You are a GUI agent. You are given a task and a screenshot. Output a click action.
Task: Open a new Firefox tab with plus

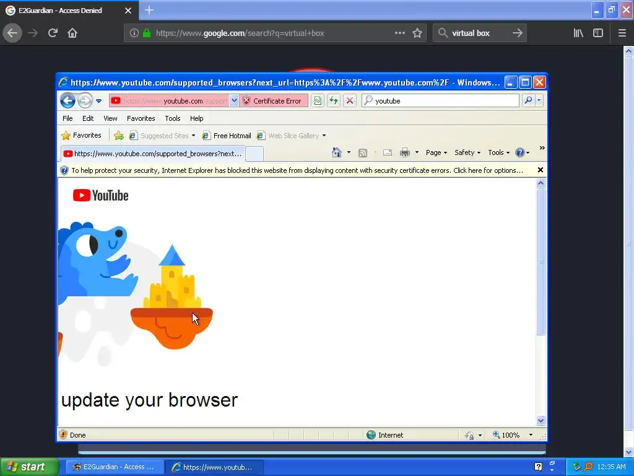[149, 10]
